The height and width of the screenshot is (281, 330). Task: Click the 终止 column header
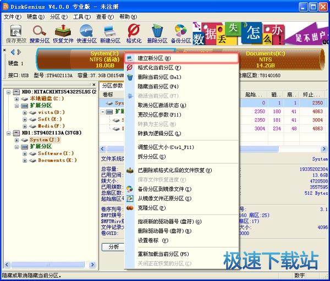tap(311, 95)
